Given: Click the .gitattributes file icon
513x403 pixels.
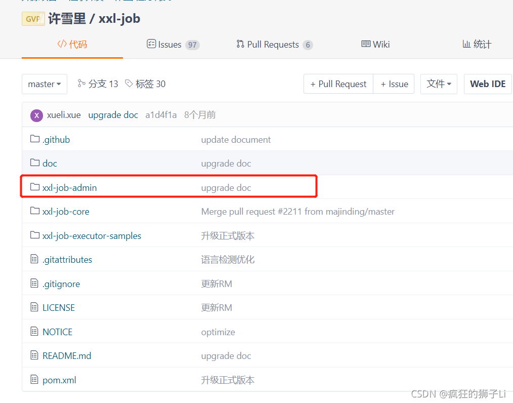Looking at the screenshot, I should (x=34, y=259).
